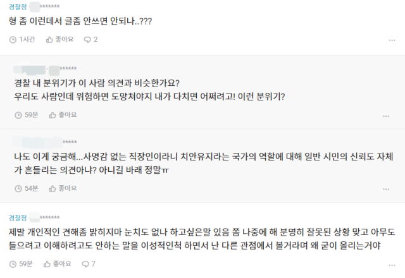
Task: Like the first 경찰청 comment posted 1시간 ago
Action: tap(59, 39)
